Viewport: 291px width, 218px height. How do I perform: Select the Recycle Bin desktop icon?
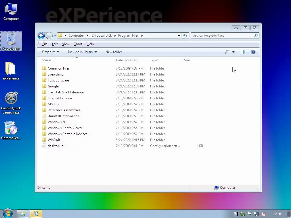coord(11,41)
